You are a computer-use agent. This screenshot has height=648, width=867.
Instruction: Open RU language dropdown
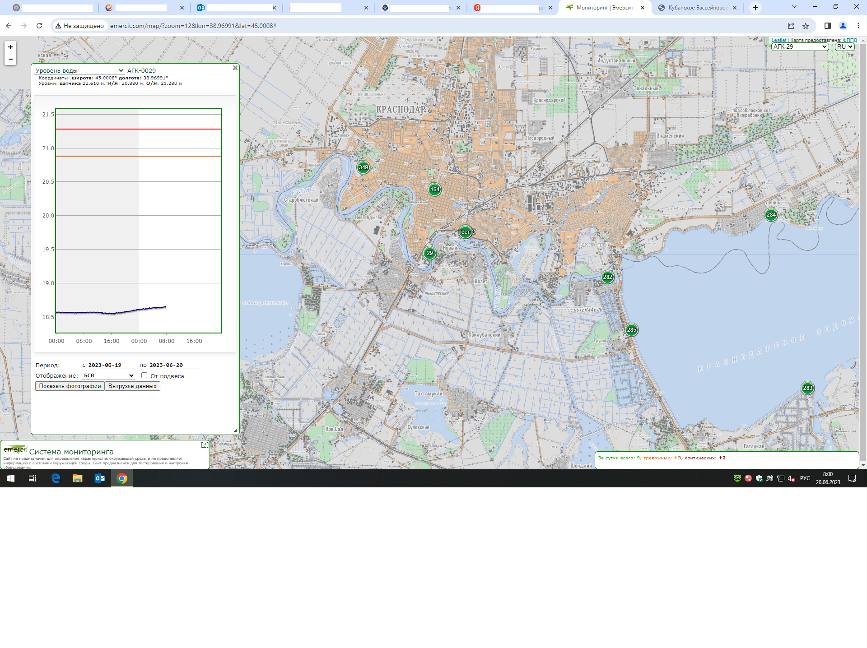point(844,46)
